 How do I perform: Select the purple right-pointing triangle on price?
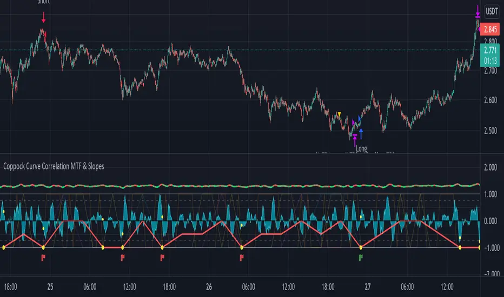coord(353,123)
